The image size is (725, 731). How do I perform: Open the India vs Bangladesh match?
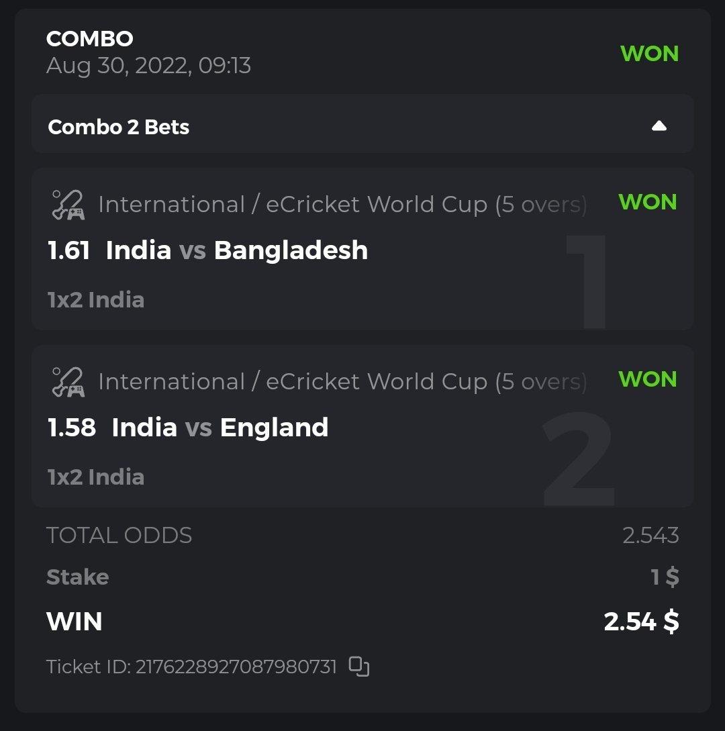237,250
